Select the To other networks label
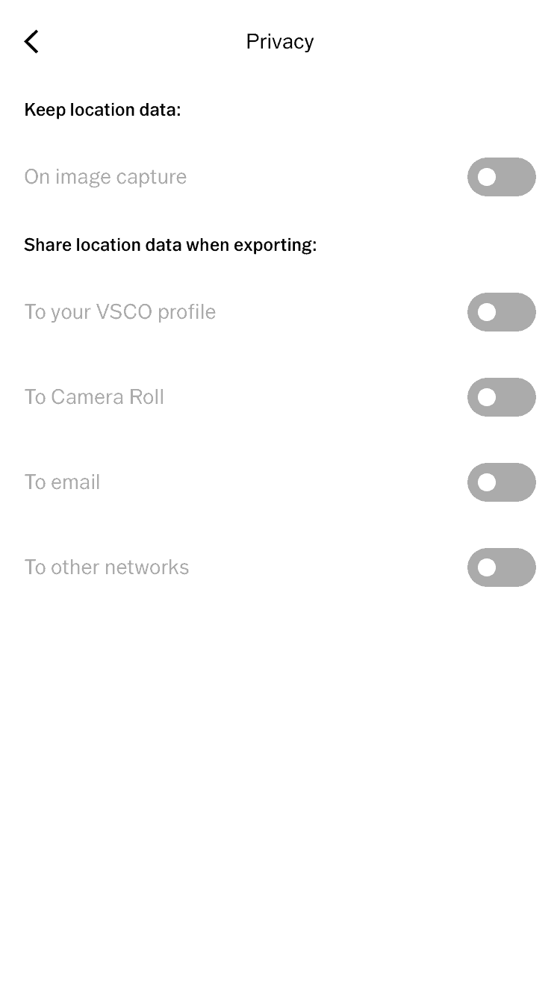The image size is (560, 996). tap(106, 567)
